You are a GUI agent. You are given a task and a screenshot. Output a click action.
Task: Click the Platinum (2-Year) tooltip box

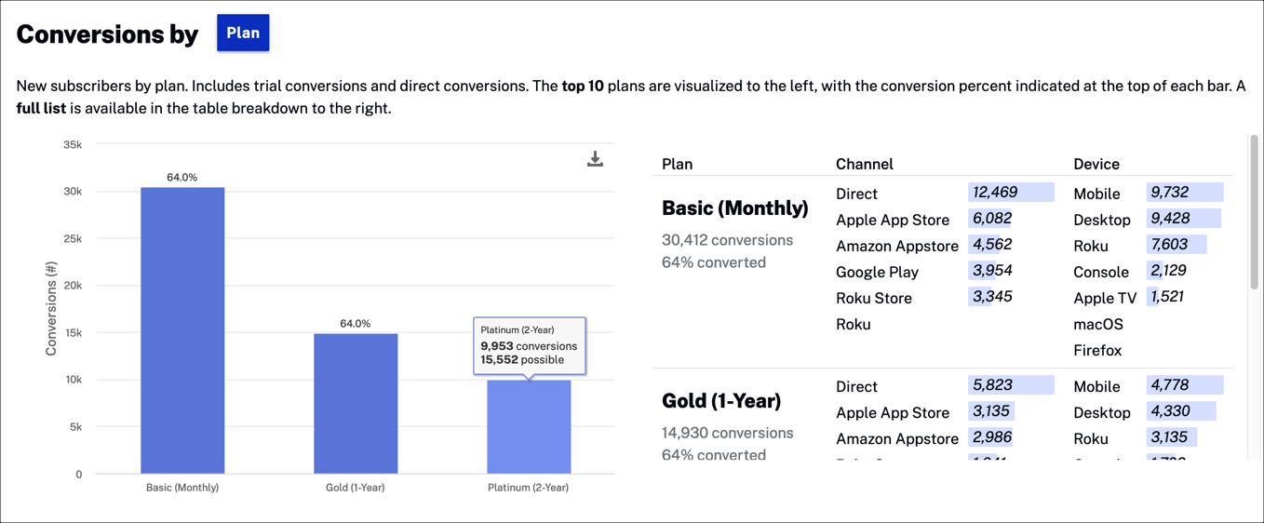pos(529,345)
